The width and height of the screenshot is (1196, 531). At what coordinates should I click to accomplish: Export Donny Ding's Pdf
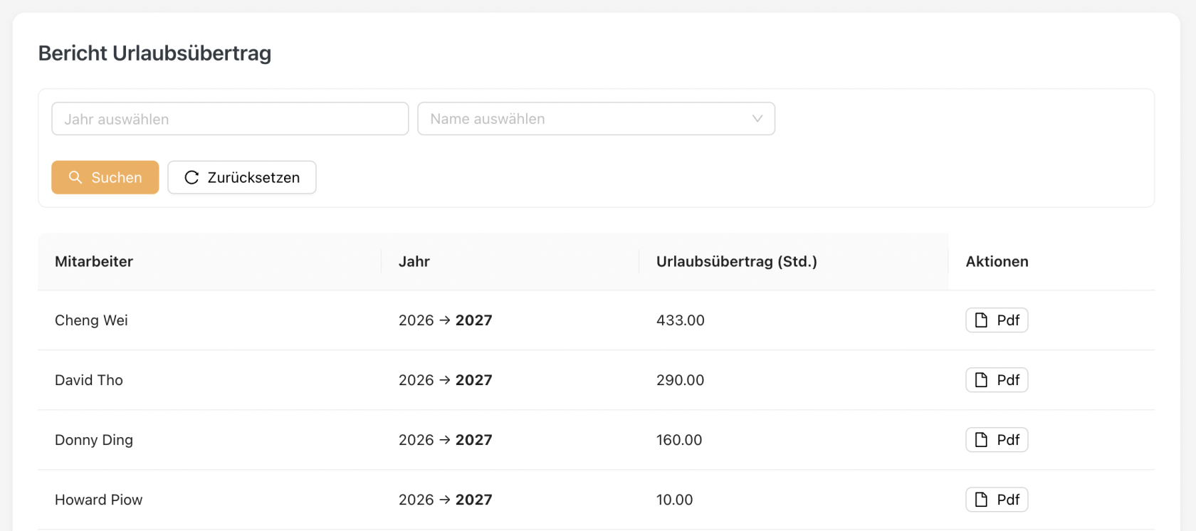997,440
